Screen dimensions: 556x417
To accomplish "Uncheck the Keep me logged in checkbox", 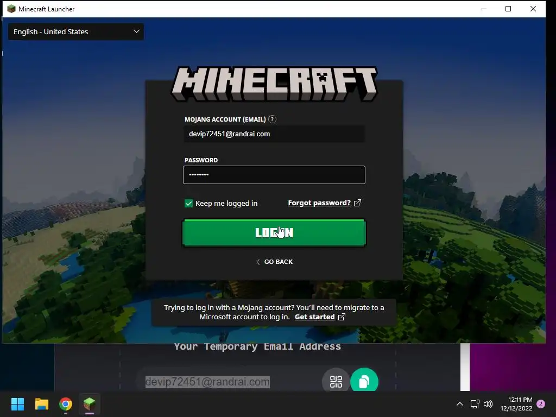I will [x=188, y=203].
